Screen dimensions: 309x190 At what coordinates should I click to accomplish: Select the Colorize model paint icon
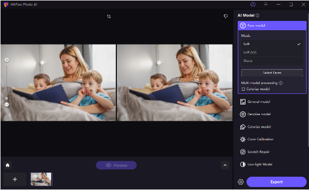(x=242, y=127)
